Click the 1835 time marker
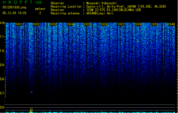Viewport: 178px width, 113px height. coord(87,24)
